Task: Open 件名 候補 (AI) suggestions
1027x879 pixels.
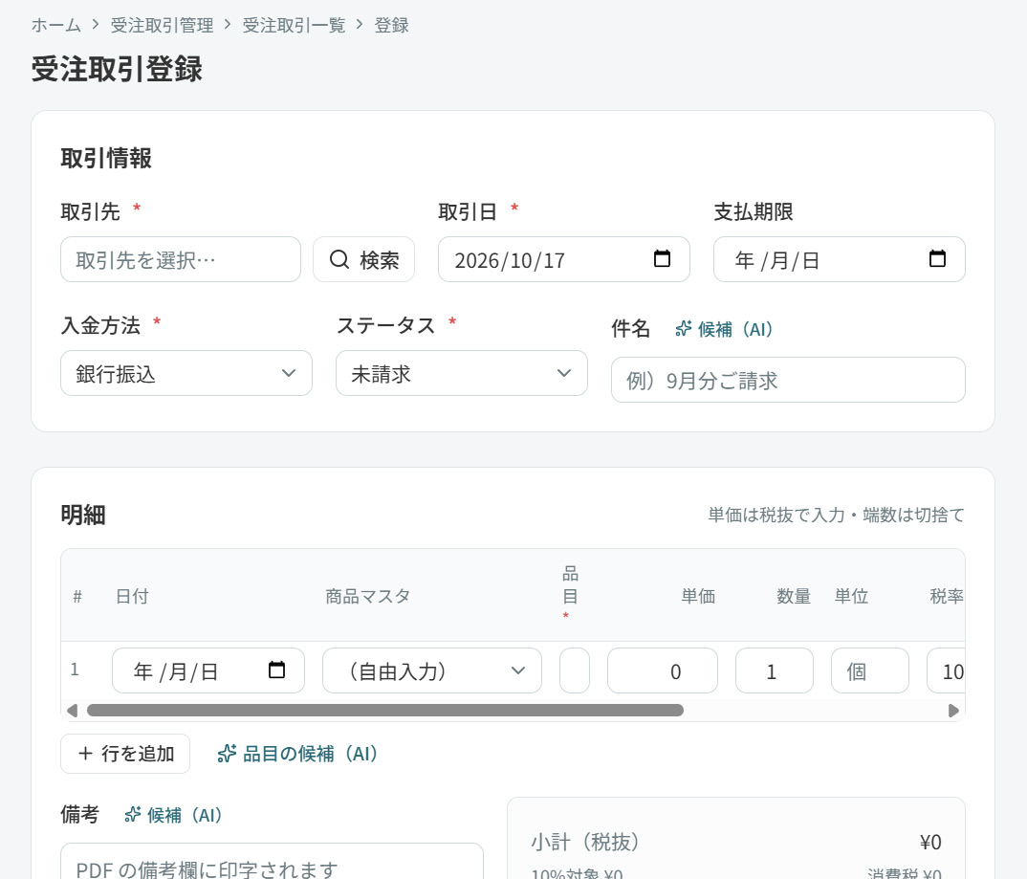Action: point(725,329)
